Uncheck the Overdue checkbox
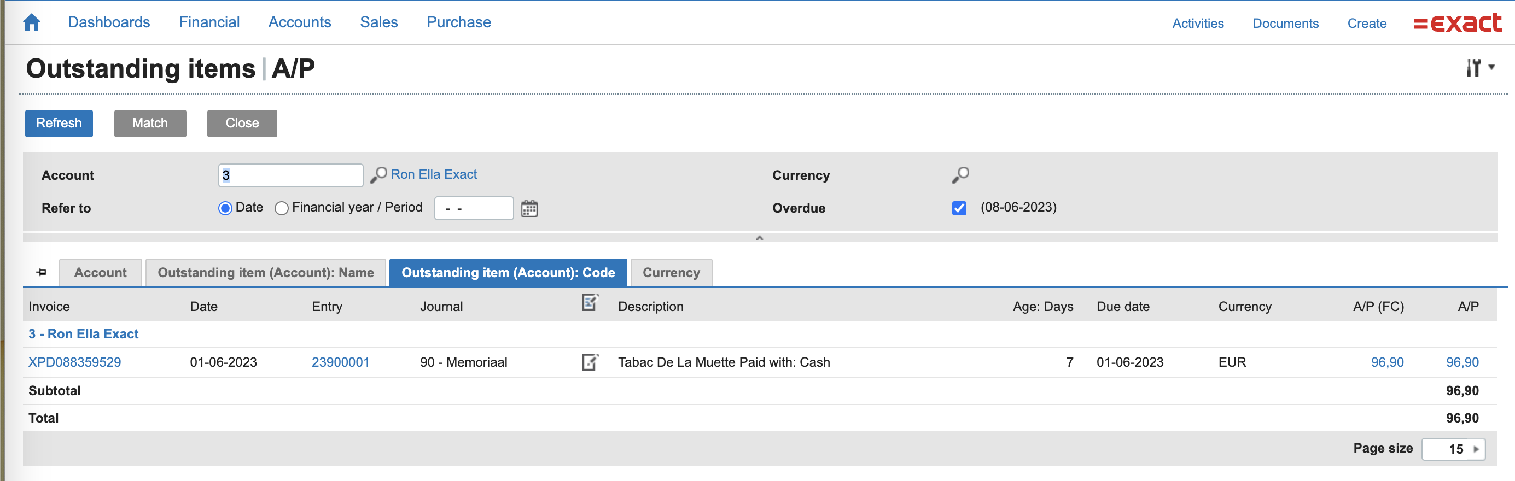 [959, 208]
